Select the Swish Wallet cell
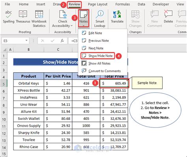 [28, 118]
